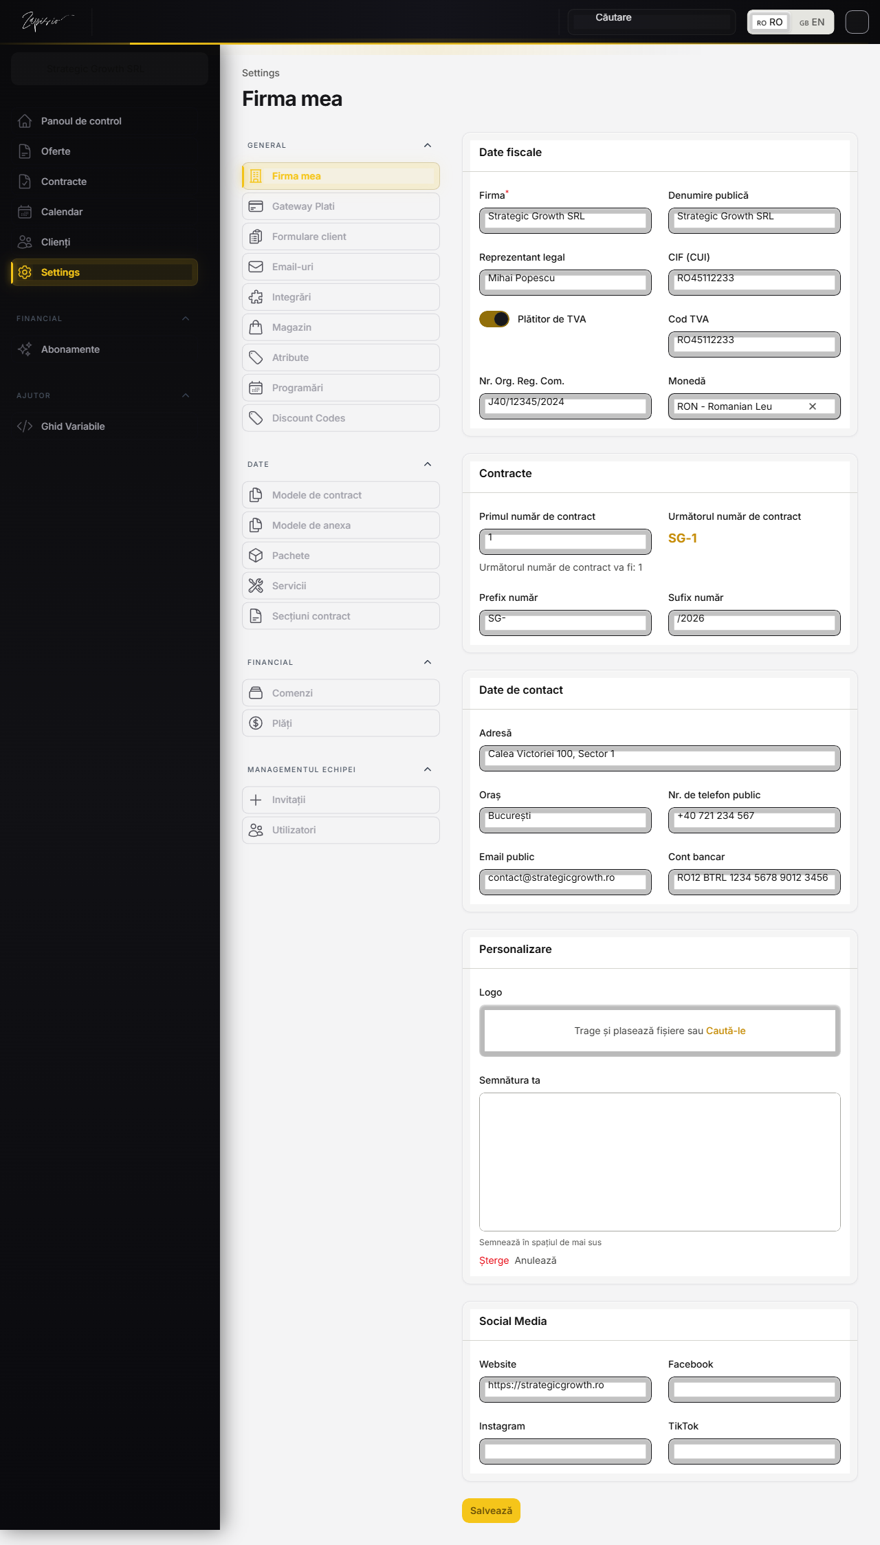The width and height of the screenshot is (880, 1545).
Task: Click the Reprezentant legal field
Action: (565, 283)
